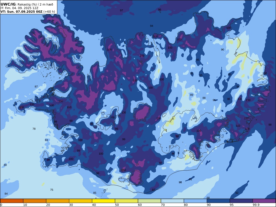Click the 85 humidity value near the south coast
276x207 pixels.
(x=95, y=193)
